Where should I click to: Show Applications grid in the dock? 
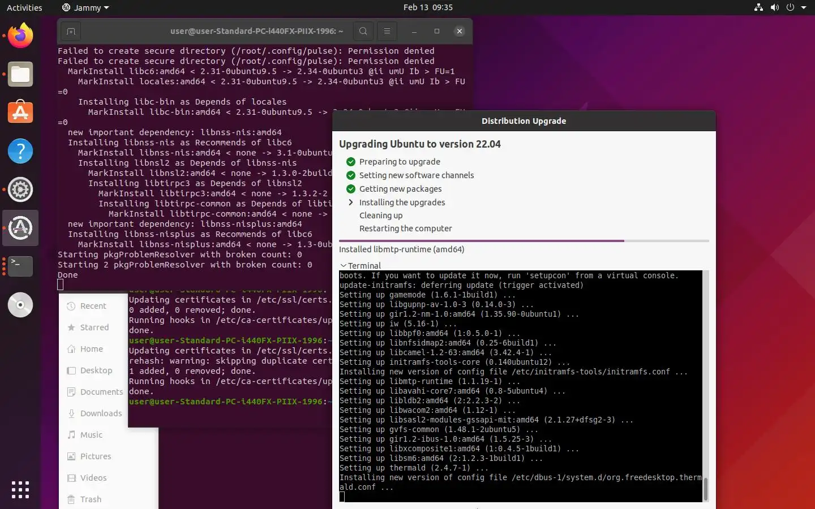pos(20,489)
